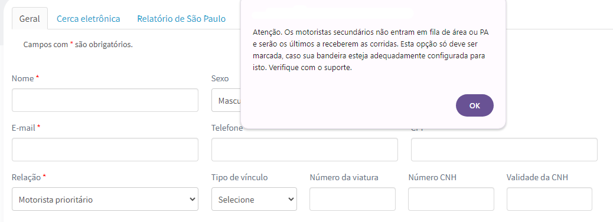
Task: Click the Tipo de vínculo label
Action: click(x=240, y=177)
